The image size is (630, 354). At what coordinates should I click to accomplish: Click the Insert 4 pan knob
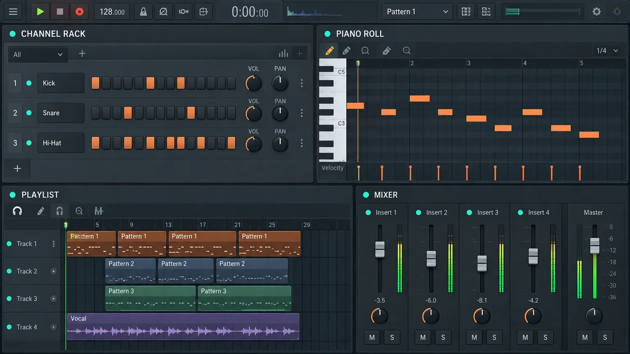click(533, 316)
